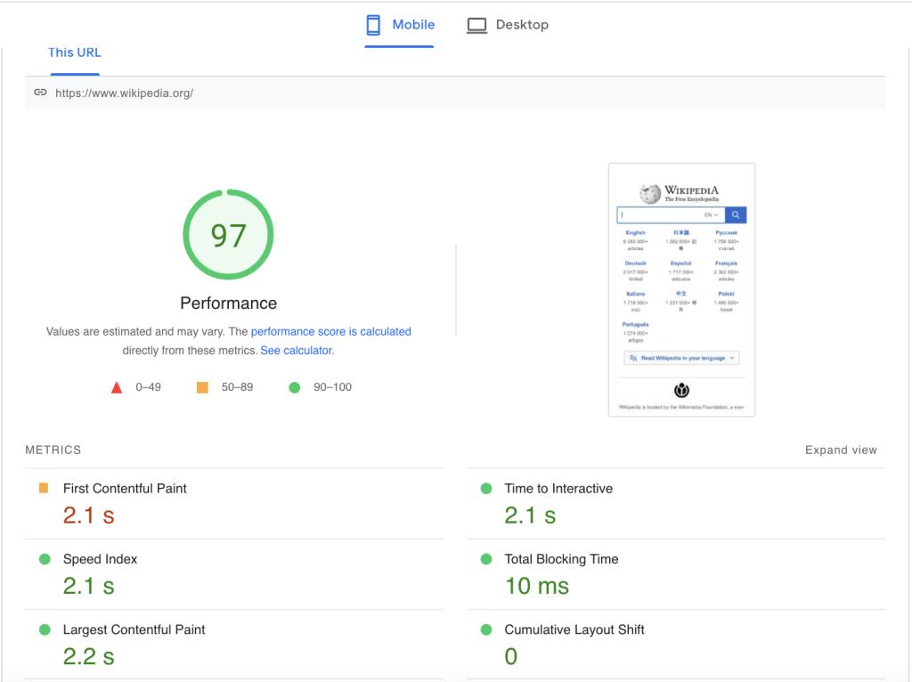Select the Mobile phone icon
Viewport: 912px width, 682px height.
[x=372, y=24]
